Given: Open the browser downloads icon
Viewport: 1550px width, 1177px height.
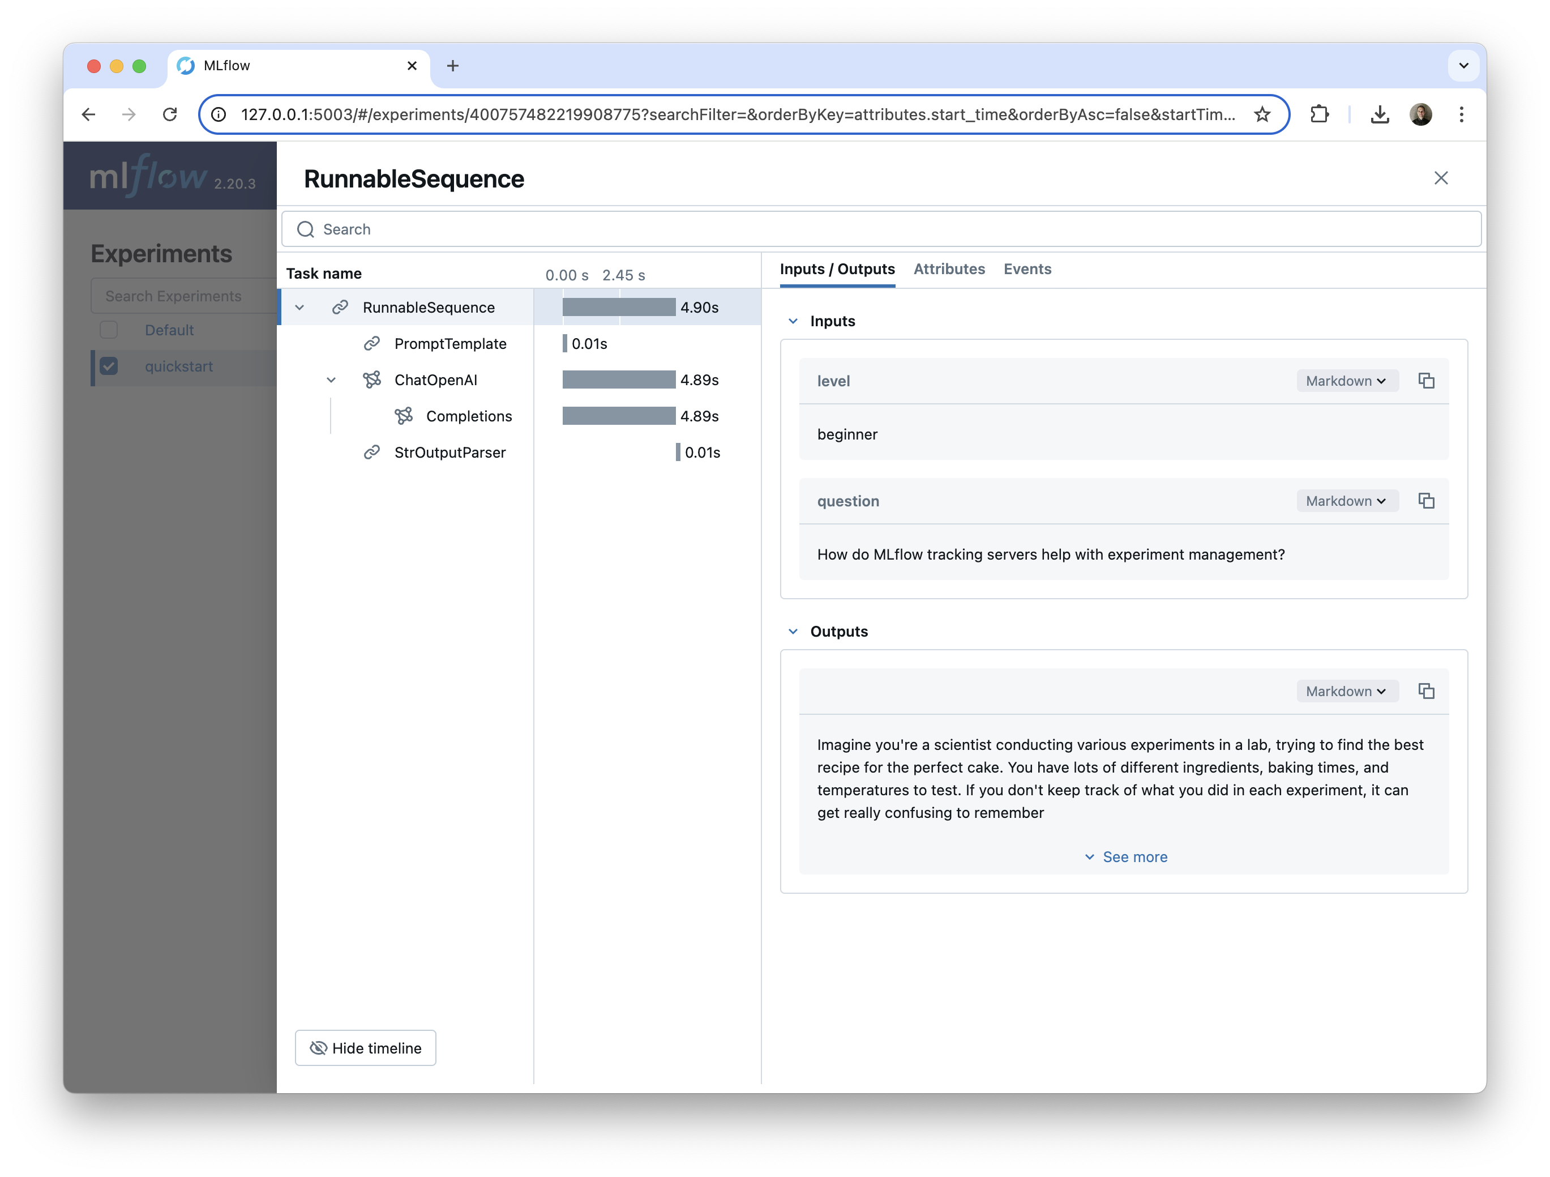Looking at the screenshot, I should (x=1379, y=114).
